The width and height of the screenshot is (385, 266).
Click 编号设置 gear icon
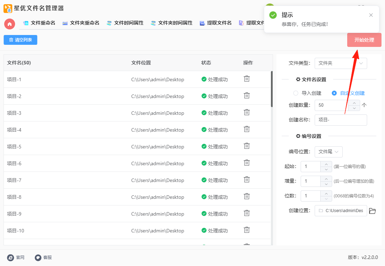click(x=298, y=136)
